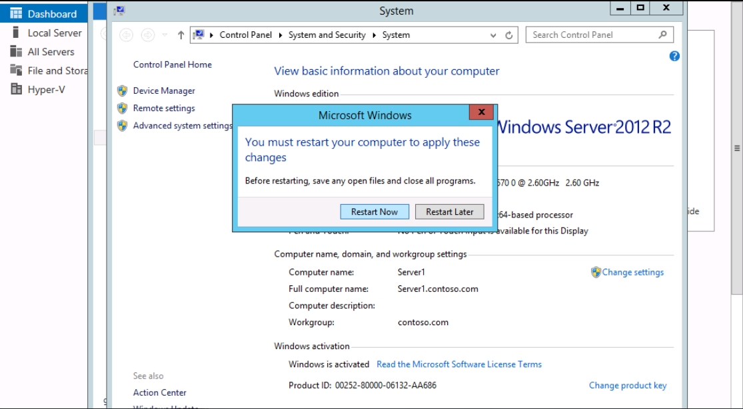
Task: Go to Control Panel Home
Action: coord(173,65)
